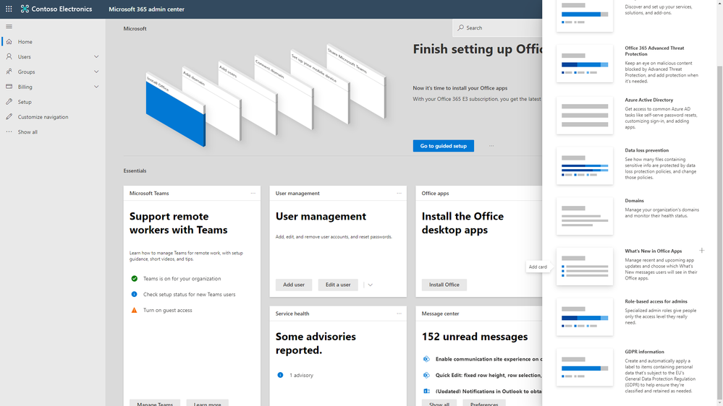Click the Install Office button
Viewport: 723px width, 406px height.
point(444,285)
